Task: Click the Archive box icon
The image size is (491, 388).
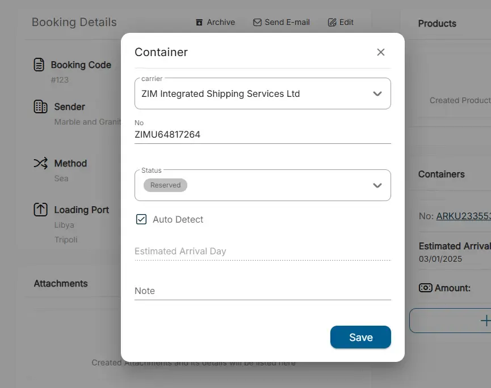Action: 199,23
